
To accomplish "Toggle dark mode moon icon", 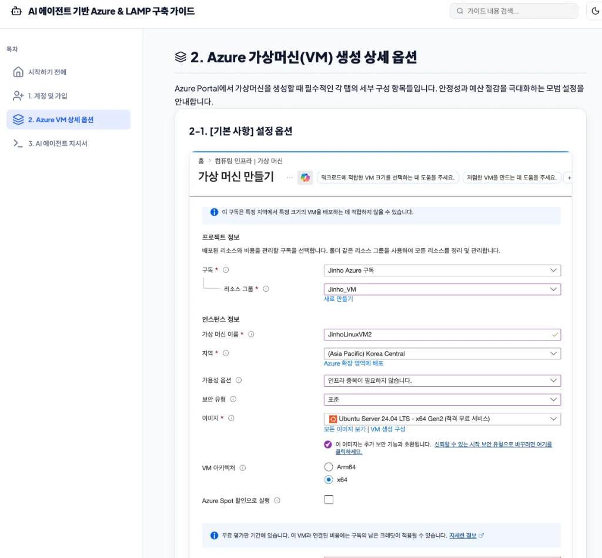I will pyautogui.click(x=595, y=11).
